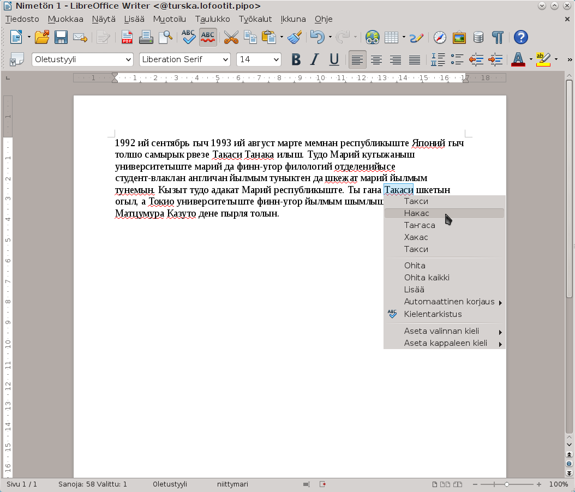
Task: Align the paragraph left
Action: [x=357, y=59]
